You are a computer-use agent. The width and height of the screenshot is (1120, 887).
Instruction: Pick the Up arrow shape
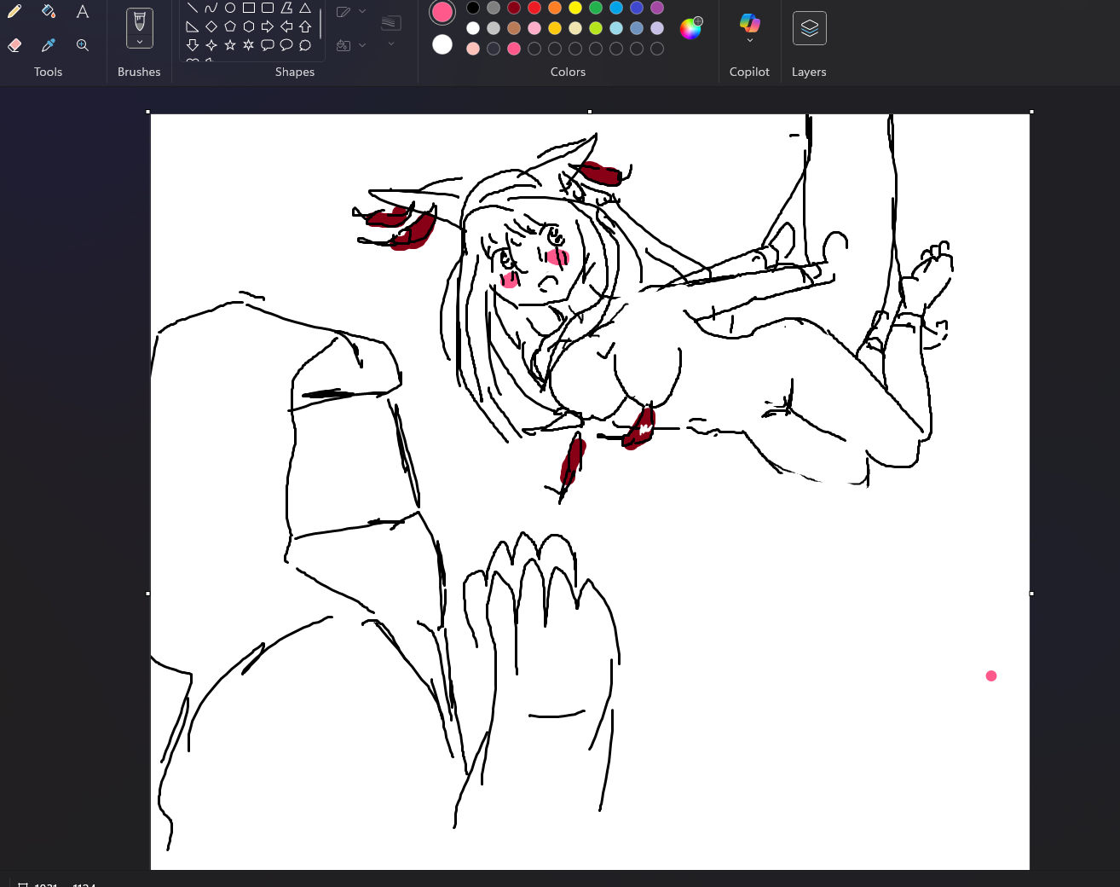(x=305, y=26)
